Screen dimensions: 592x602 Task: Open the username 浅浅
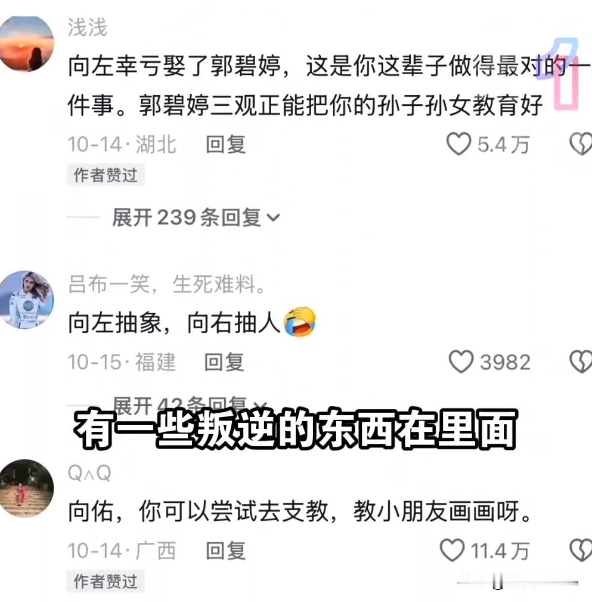click(x=88, y=28)
